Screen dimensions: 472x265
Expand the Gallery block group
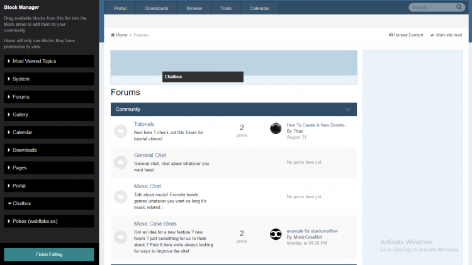[x=49, y=115]
